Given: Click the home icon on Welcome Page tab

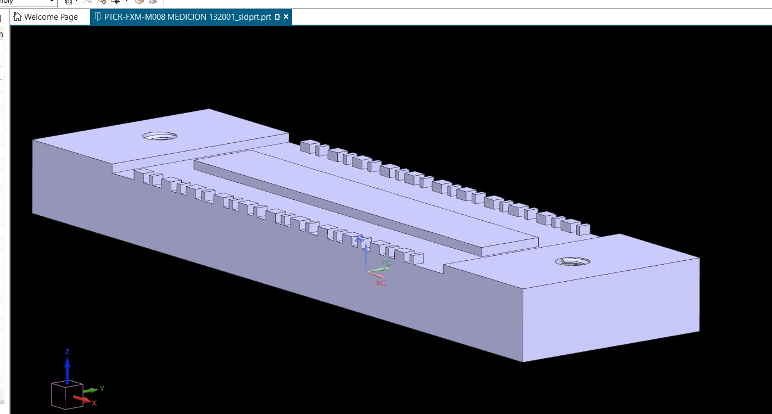Looking at the screenshot, I should pyautogui.click(x=18, y=16).
